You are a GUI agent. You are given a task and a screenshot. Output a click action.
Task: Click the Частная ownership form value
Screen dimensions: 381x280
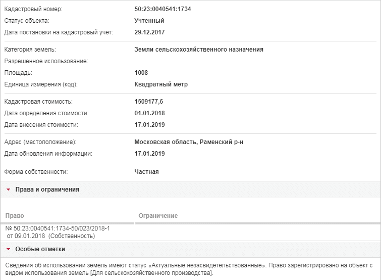click(x=146, y=172)
